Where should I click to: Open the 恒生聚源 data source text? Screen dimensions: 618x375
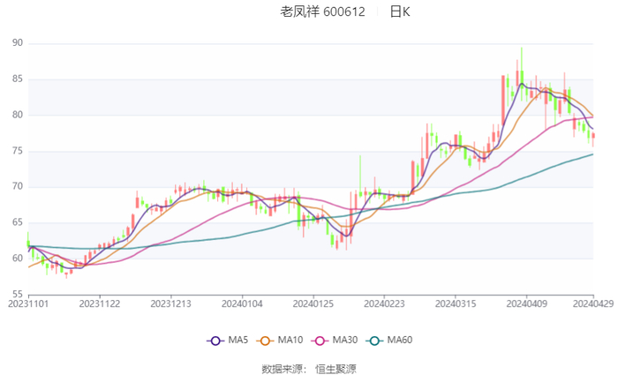tap(338, 368)
